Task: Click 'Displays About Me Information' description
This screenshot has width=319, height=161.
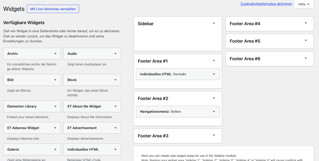Action: [x=90, y=117]
